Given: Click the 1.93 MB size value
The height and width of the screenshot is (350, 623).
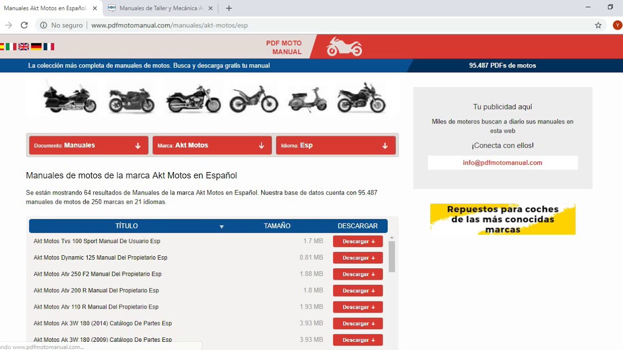Looking at the screenshot, I should click(x=311, y=307).
